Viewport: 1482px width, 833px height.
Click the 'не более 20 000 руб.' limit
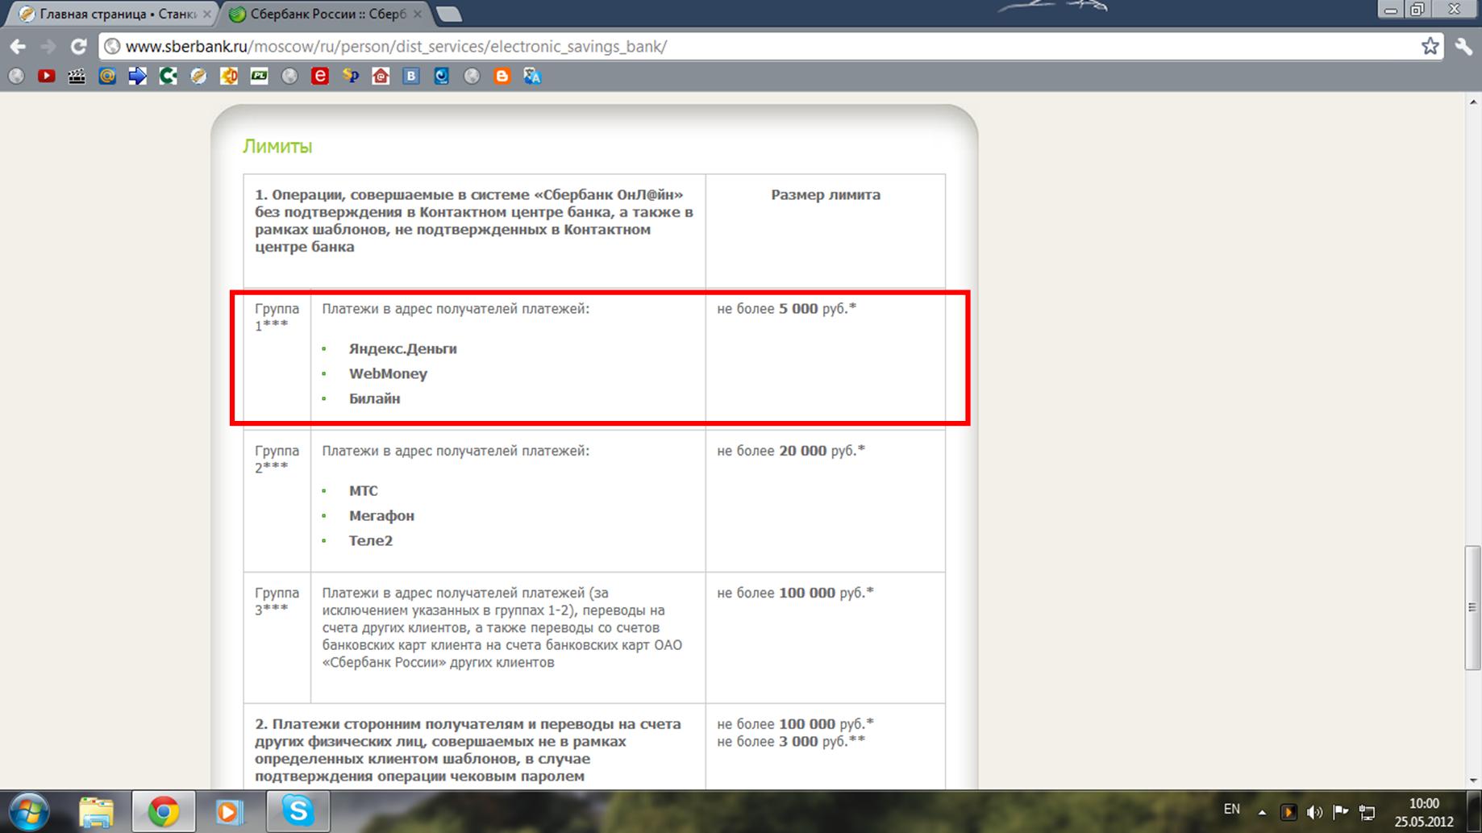pos(791,450)
